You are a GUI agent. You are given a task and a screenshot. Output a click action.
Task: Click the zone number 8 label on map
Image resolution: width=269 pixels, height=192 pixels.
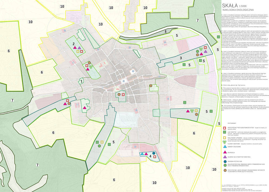pos(165,32)
